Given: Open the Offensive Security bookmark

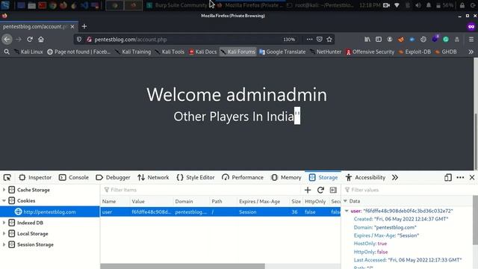Looking at the screenshot, I should [x=370, y=52].
